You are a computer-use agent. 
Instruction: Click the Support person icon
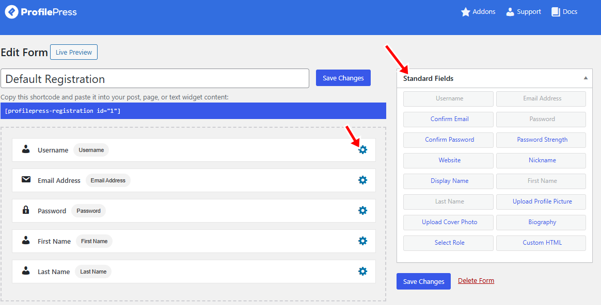(x=510, y=12)
